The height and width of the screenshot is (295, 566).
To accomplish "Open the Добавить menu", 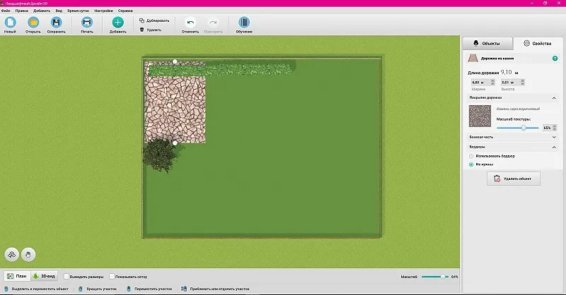I will [42, 11].
